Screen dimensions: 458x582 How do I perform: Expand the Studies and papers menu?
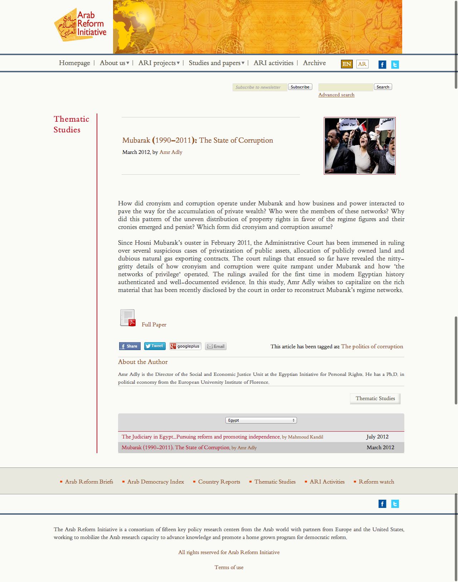[216, 63]
